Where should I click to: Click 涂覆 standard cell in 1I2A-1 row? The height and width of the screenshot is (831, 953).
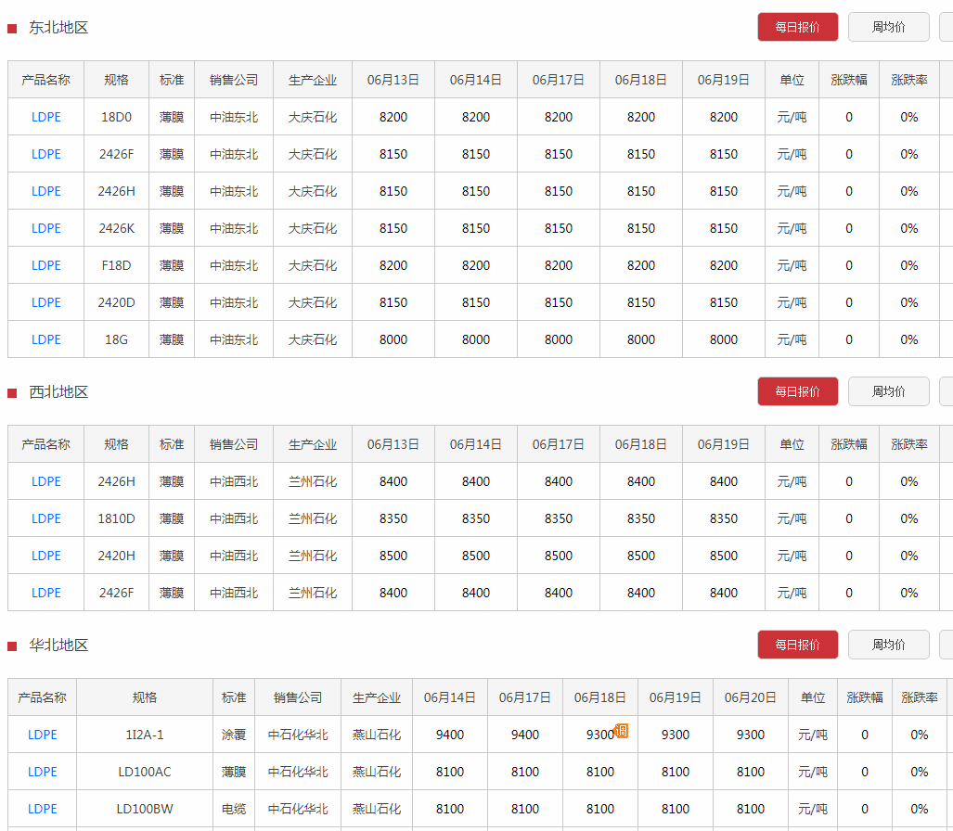click(234, 735)
